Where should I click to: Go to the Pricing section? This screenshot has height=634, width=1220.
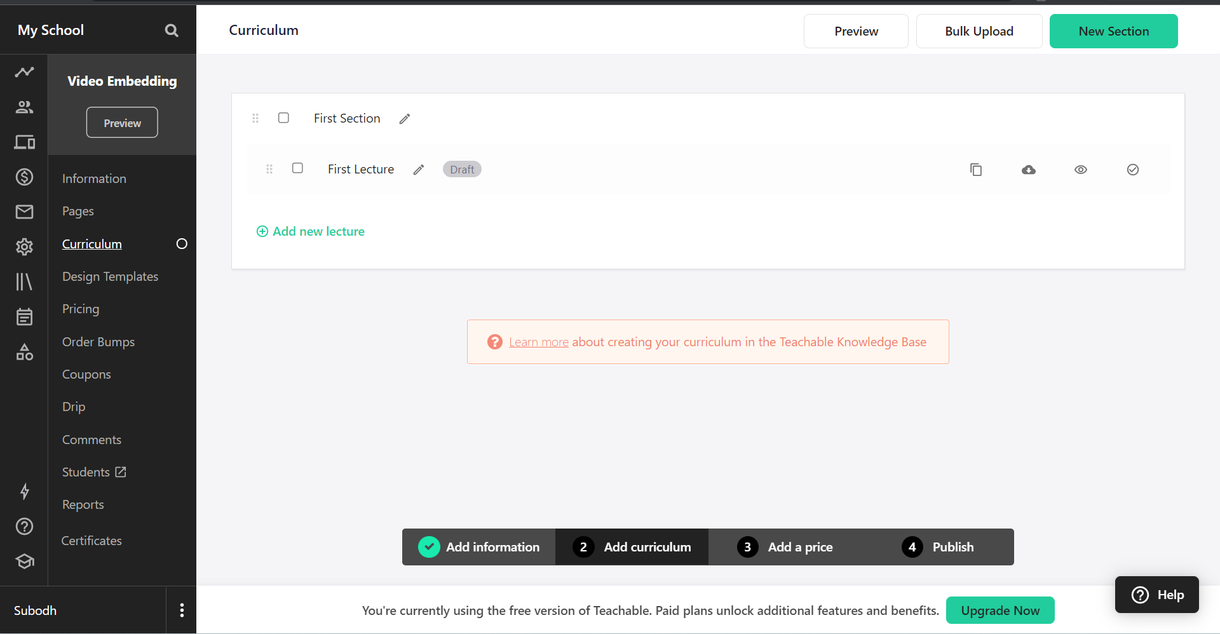click(80, 309)
